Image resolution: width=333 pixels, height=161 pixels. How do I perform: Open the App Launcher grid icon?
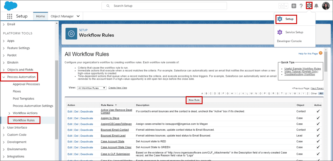pos(10,16)
